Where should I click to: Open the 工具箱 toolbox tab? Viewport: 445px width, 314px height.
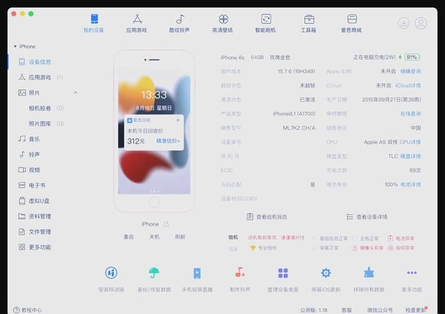point(308,23)
